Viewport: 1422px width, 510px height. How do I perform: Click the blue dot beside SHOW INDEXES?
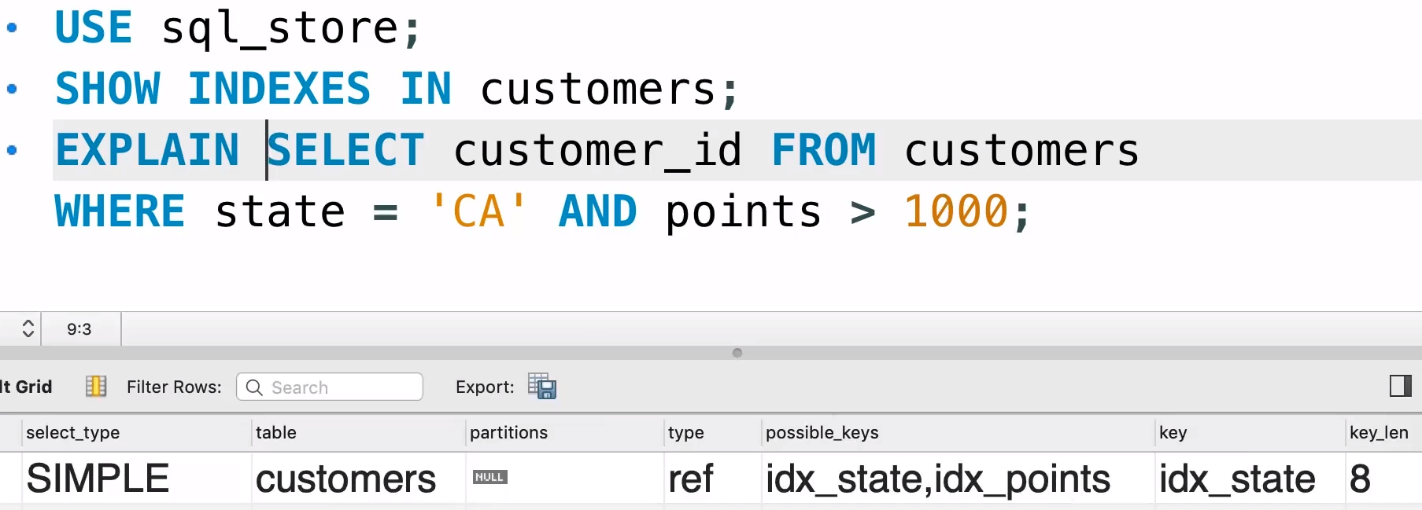(12, 89)
